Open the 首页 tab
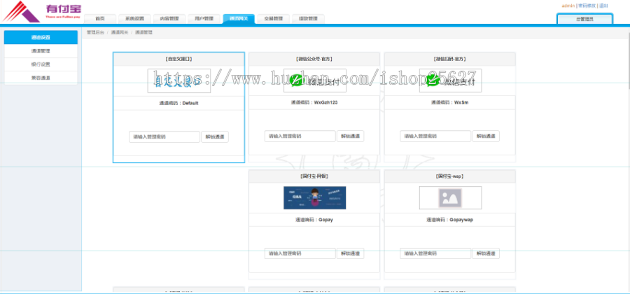The image size is (630, 294). tap(100, 19)
